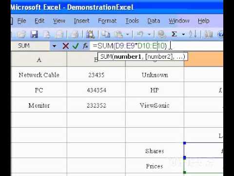Select the cell containing 232352
234x176 pixels.
(96, 105)
